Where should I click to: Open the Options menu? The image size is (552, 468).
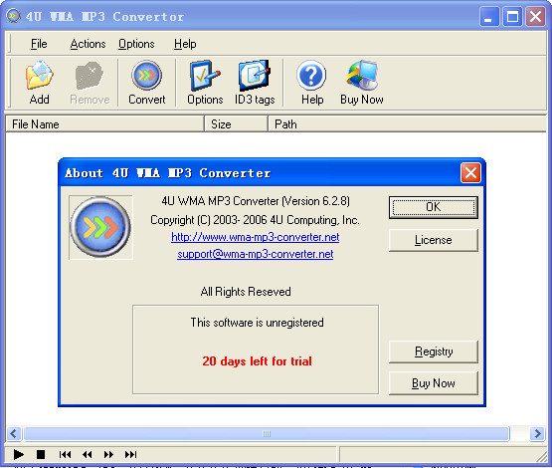point(136,44)
